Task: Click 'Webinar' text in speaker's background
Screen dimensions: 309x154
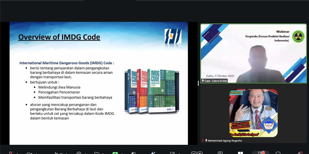Action: pyautogui.click(x=283, y=31)
